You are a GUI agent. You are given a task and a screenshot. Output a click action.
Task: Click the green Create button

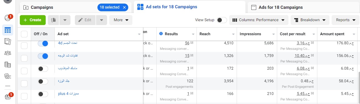32,20
